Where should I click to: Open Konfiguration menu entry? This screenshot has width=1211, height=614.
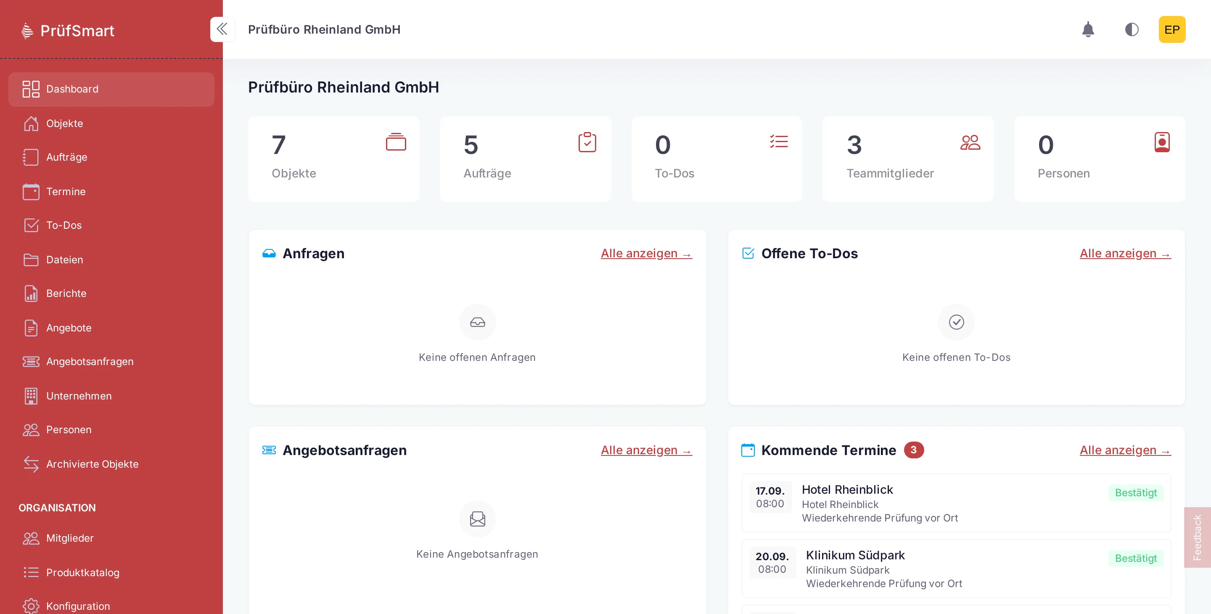(x=111, y=606)
